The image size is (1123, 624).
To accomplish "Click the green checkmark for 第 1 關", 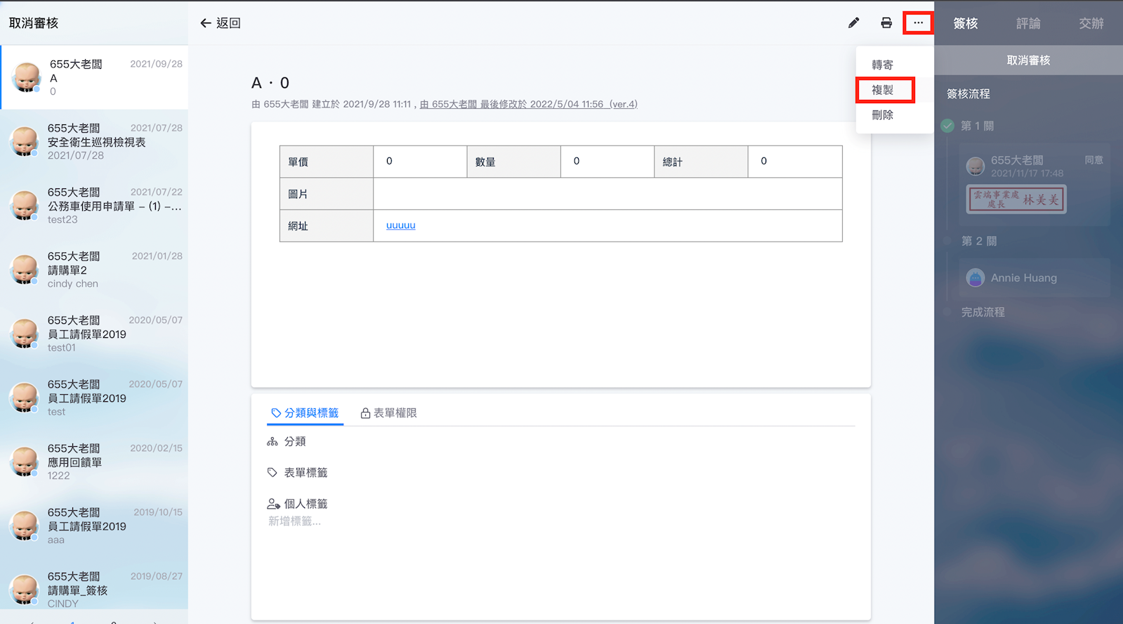I will pyautogui.click(x=947, y=126).
